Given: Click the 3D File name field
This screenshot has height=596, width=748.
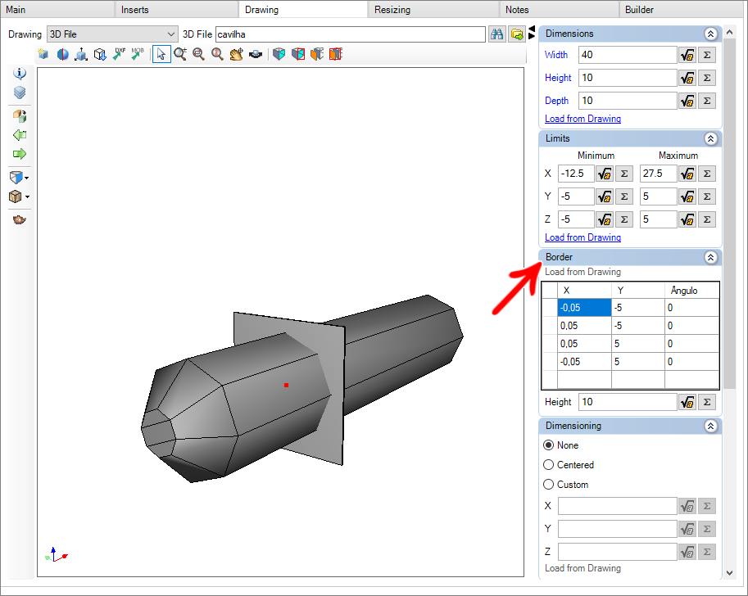Looking at the screenshot, I should 350,34.
